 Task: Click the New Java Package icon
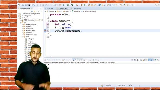click(82, 5)
